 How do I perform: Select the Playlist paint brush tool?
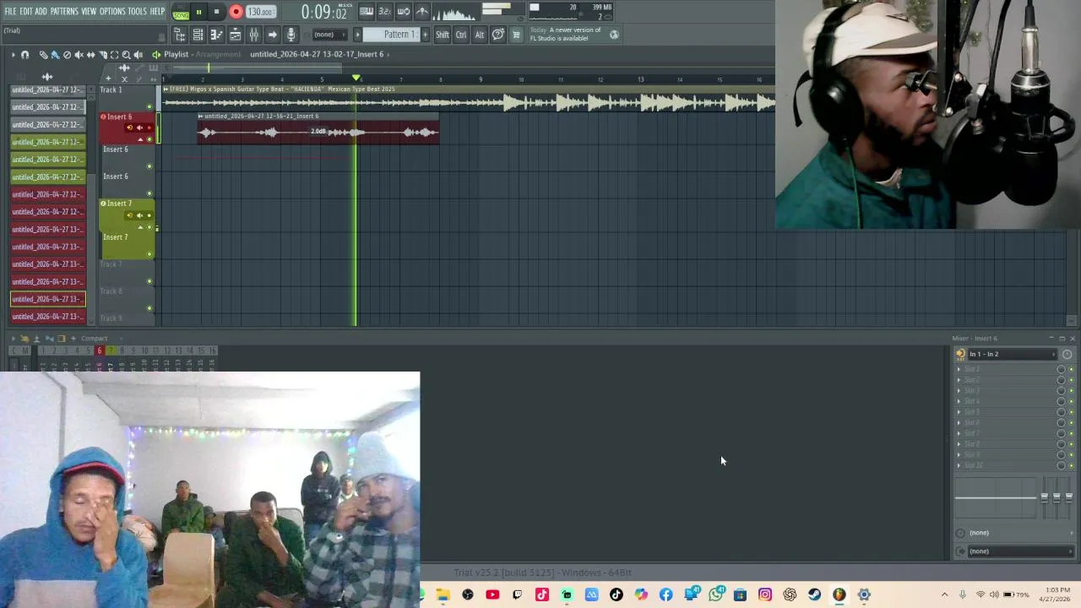(x=55, y=55)
